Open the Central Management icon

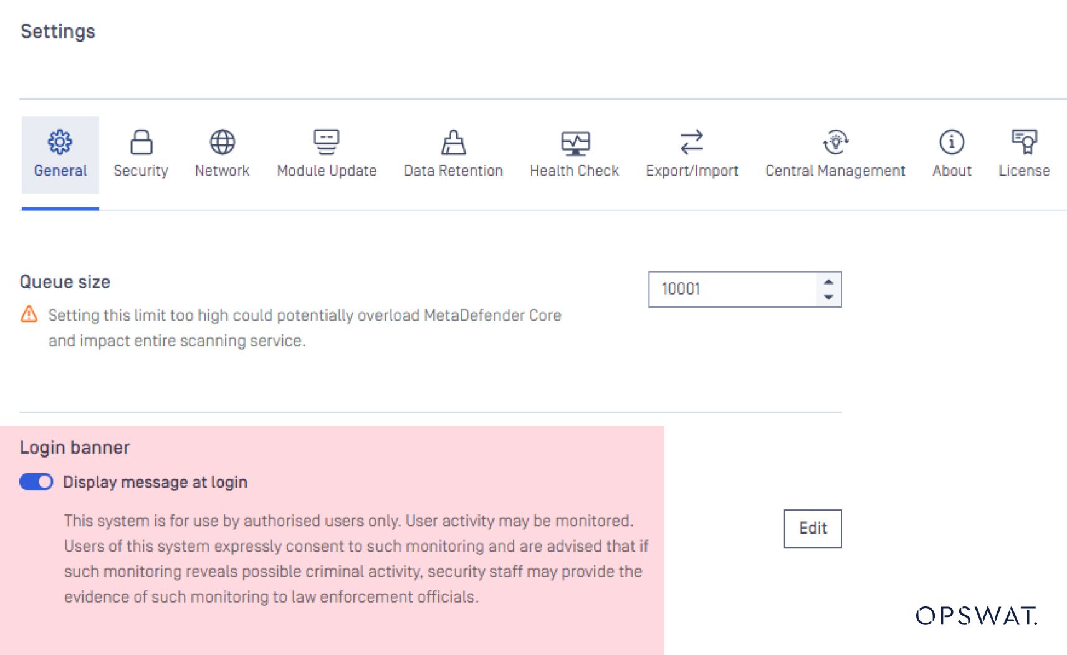click(835, 142)
